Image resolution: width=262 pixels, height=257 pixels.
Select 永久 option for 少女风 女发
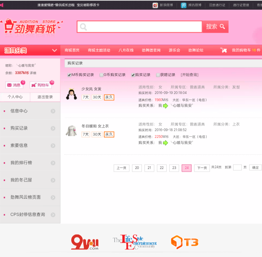[x=109, y=97]
